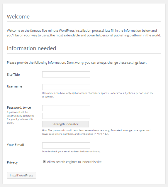The image size is (168, 187).
Task: Click the username allowed characters hint text
Action: (x=98, y=95)
